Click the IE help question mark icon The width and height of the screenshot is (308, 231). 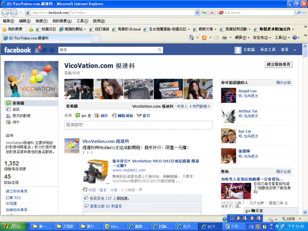coord(295,38)
